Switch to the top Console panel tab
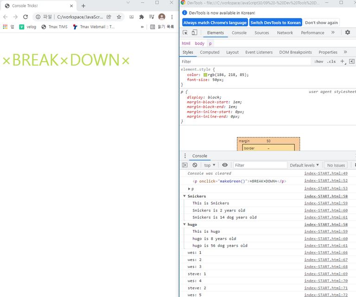The height and width of the screenshot is (297, 356). (239, 33)
